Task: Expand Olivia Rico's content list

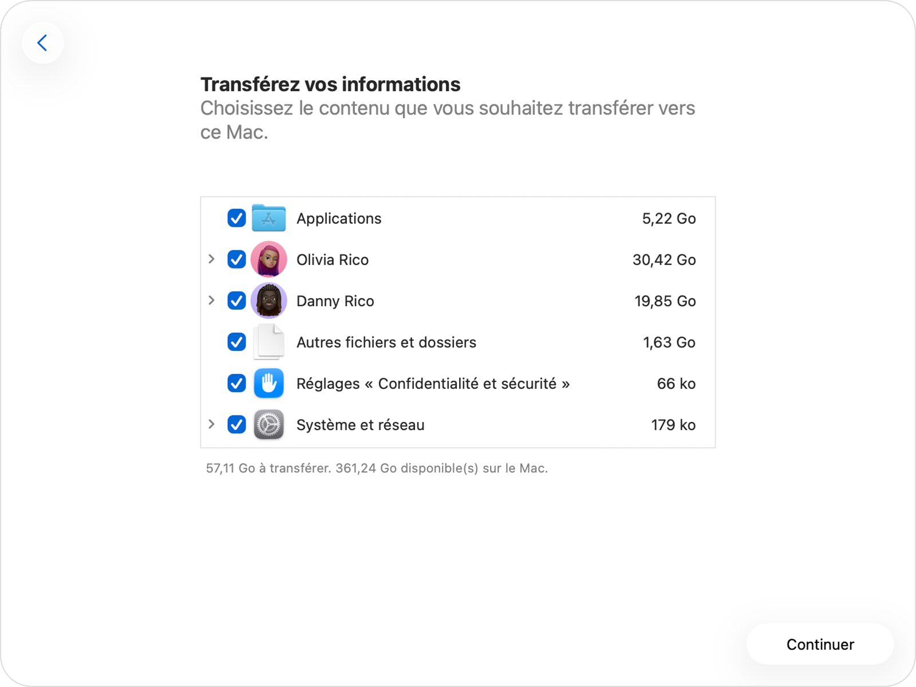Action: pos(212,259)
